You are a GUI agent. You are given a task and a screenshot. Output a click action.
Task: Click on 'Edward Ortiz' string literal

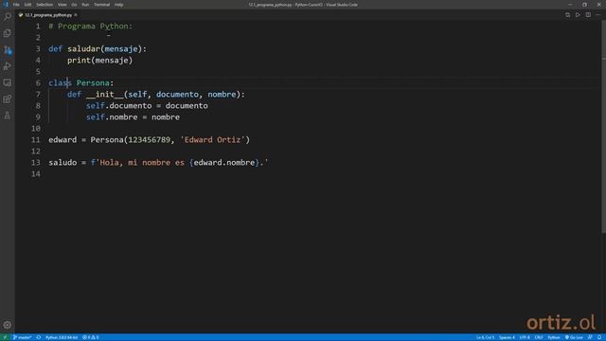tap(212, 140)
